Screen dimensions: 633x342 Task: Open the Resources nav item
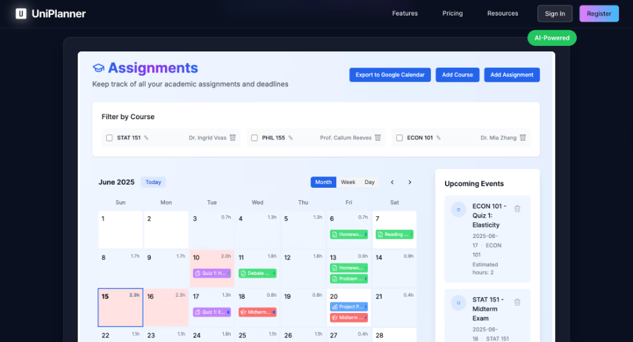[502, 14]
